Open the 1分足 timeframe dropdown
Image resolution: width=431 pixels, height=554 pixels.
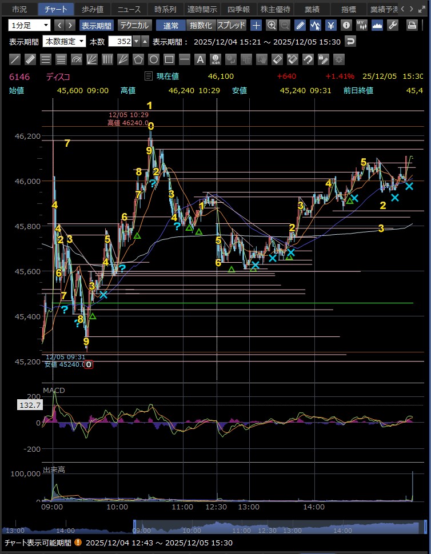[29, 25]
